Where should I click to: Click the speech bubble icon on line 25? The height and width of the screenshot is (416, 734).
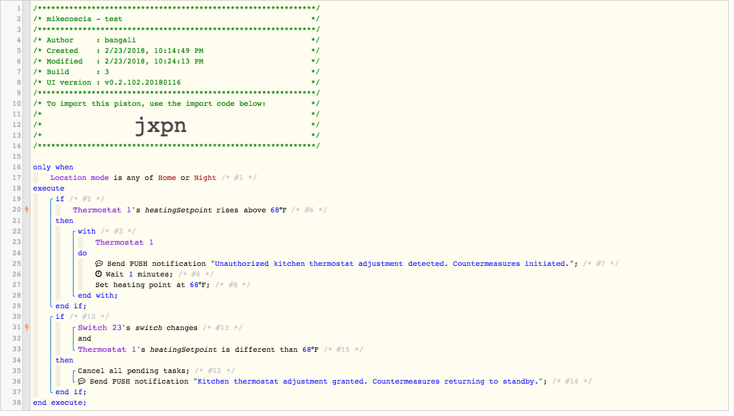99,263
